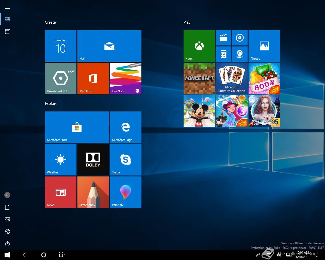Open the Skype tile
Image resolution: width=325 pixels, height=260 pixels.
pos(126,160)
